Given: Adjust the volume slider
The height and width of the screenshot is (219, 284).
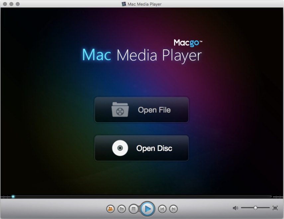Looking at the screenshot, I should [x=255, y=208].
